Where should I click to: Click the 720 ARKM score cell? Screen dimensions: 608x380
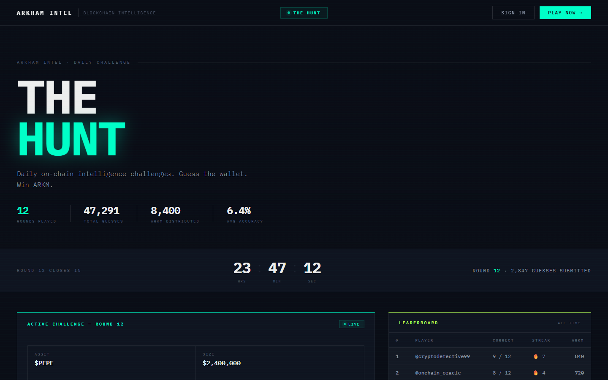tap(579, 373)
